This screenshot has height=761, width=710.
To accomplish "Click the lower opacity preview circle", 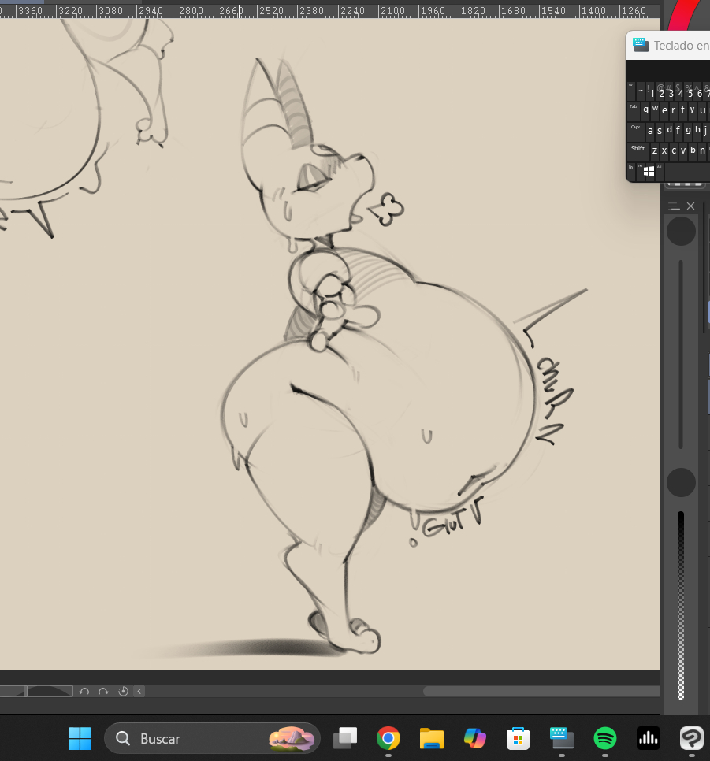I will 681,482.
